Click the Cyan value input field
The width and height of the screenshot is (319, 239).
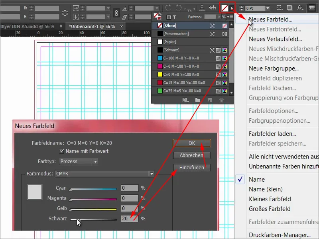pos(130,188)
